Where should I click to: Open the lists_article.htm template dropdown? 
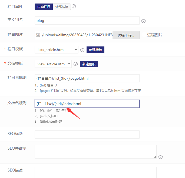57,50
